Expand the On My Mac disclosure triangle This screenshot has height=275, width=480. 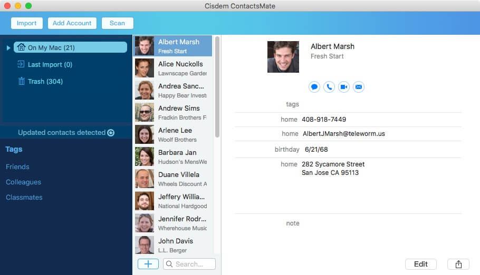click(x=8, y=48)
